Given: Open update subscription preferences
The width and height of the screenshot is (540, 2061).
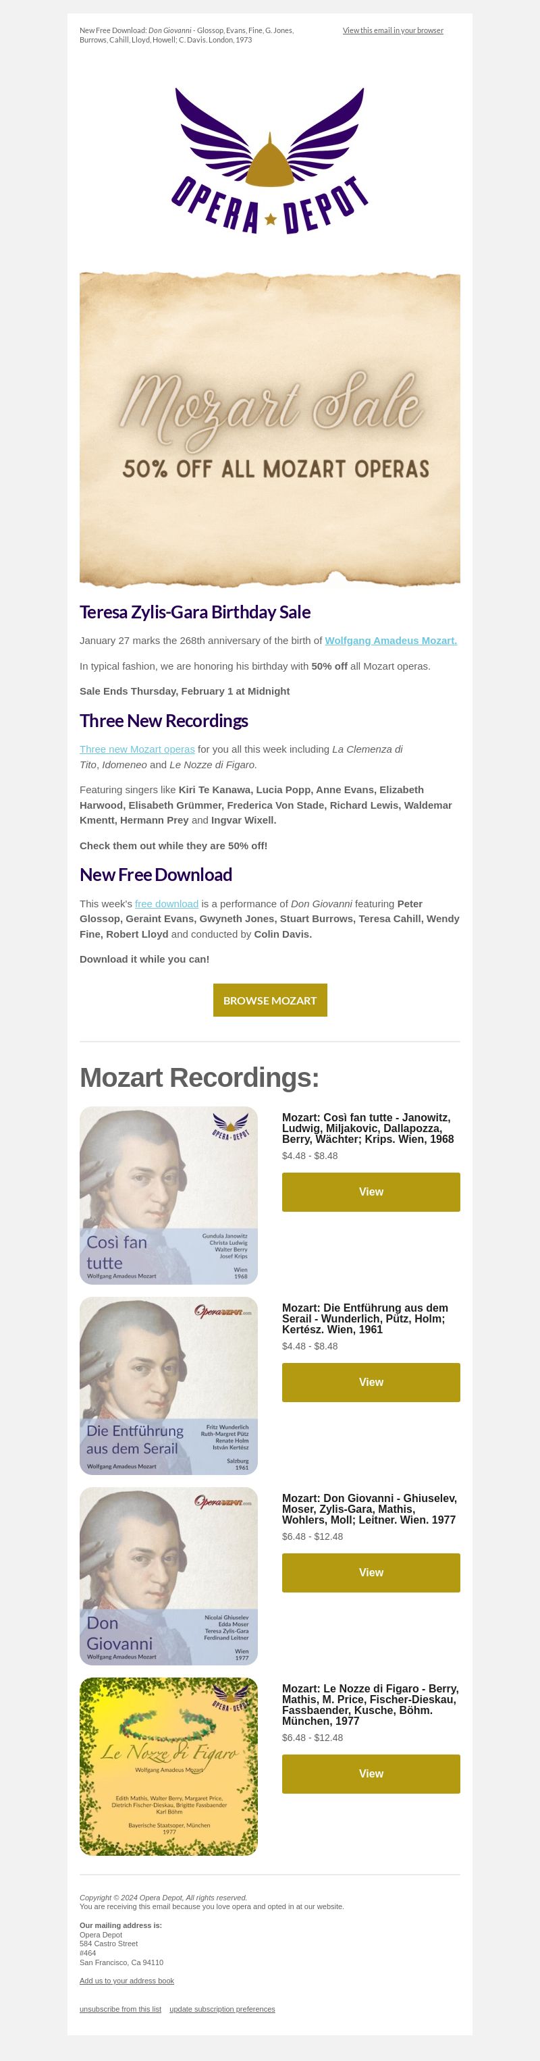Looking at the screenshot, I should [222, 2009].
